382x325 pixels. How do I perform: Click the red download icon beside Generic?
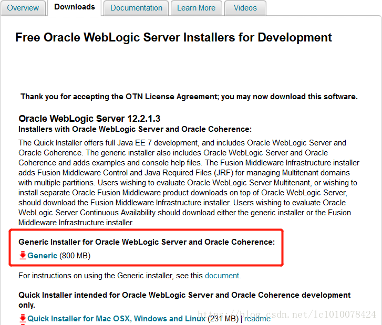(x=23, y=255)
